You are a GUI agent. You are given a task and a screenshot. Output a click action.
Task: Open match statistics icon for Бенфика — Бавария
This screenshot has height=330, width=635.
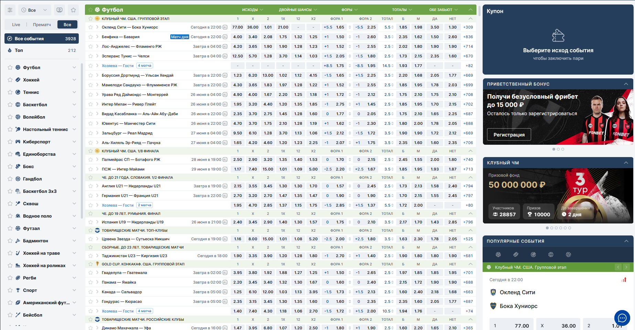225,37
